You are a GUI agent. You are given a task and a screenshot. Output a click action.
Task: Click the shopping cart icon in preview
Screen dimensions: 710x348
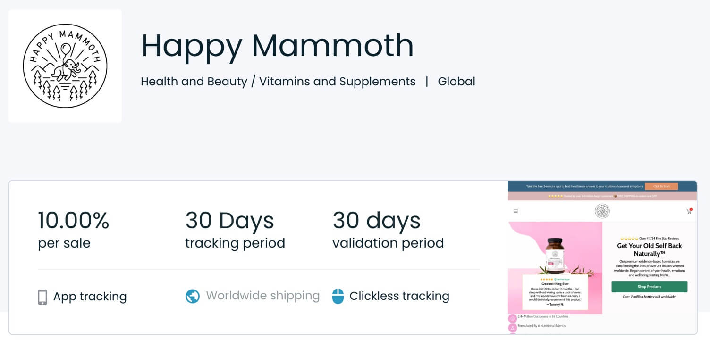tap(689, 211)
